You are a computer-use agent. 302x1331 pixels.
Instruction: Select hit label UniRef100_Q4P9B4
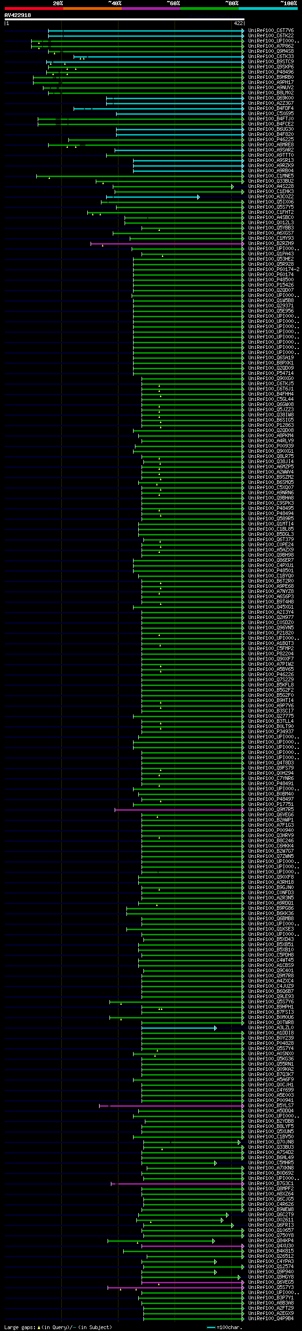[x=271, y=1318]
